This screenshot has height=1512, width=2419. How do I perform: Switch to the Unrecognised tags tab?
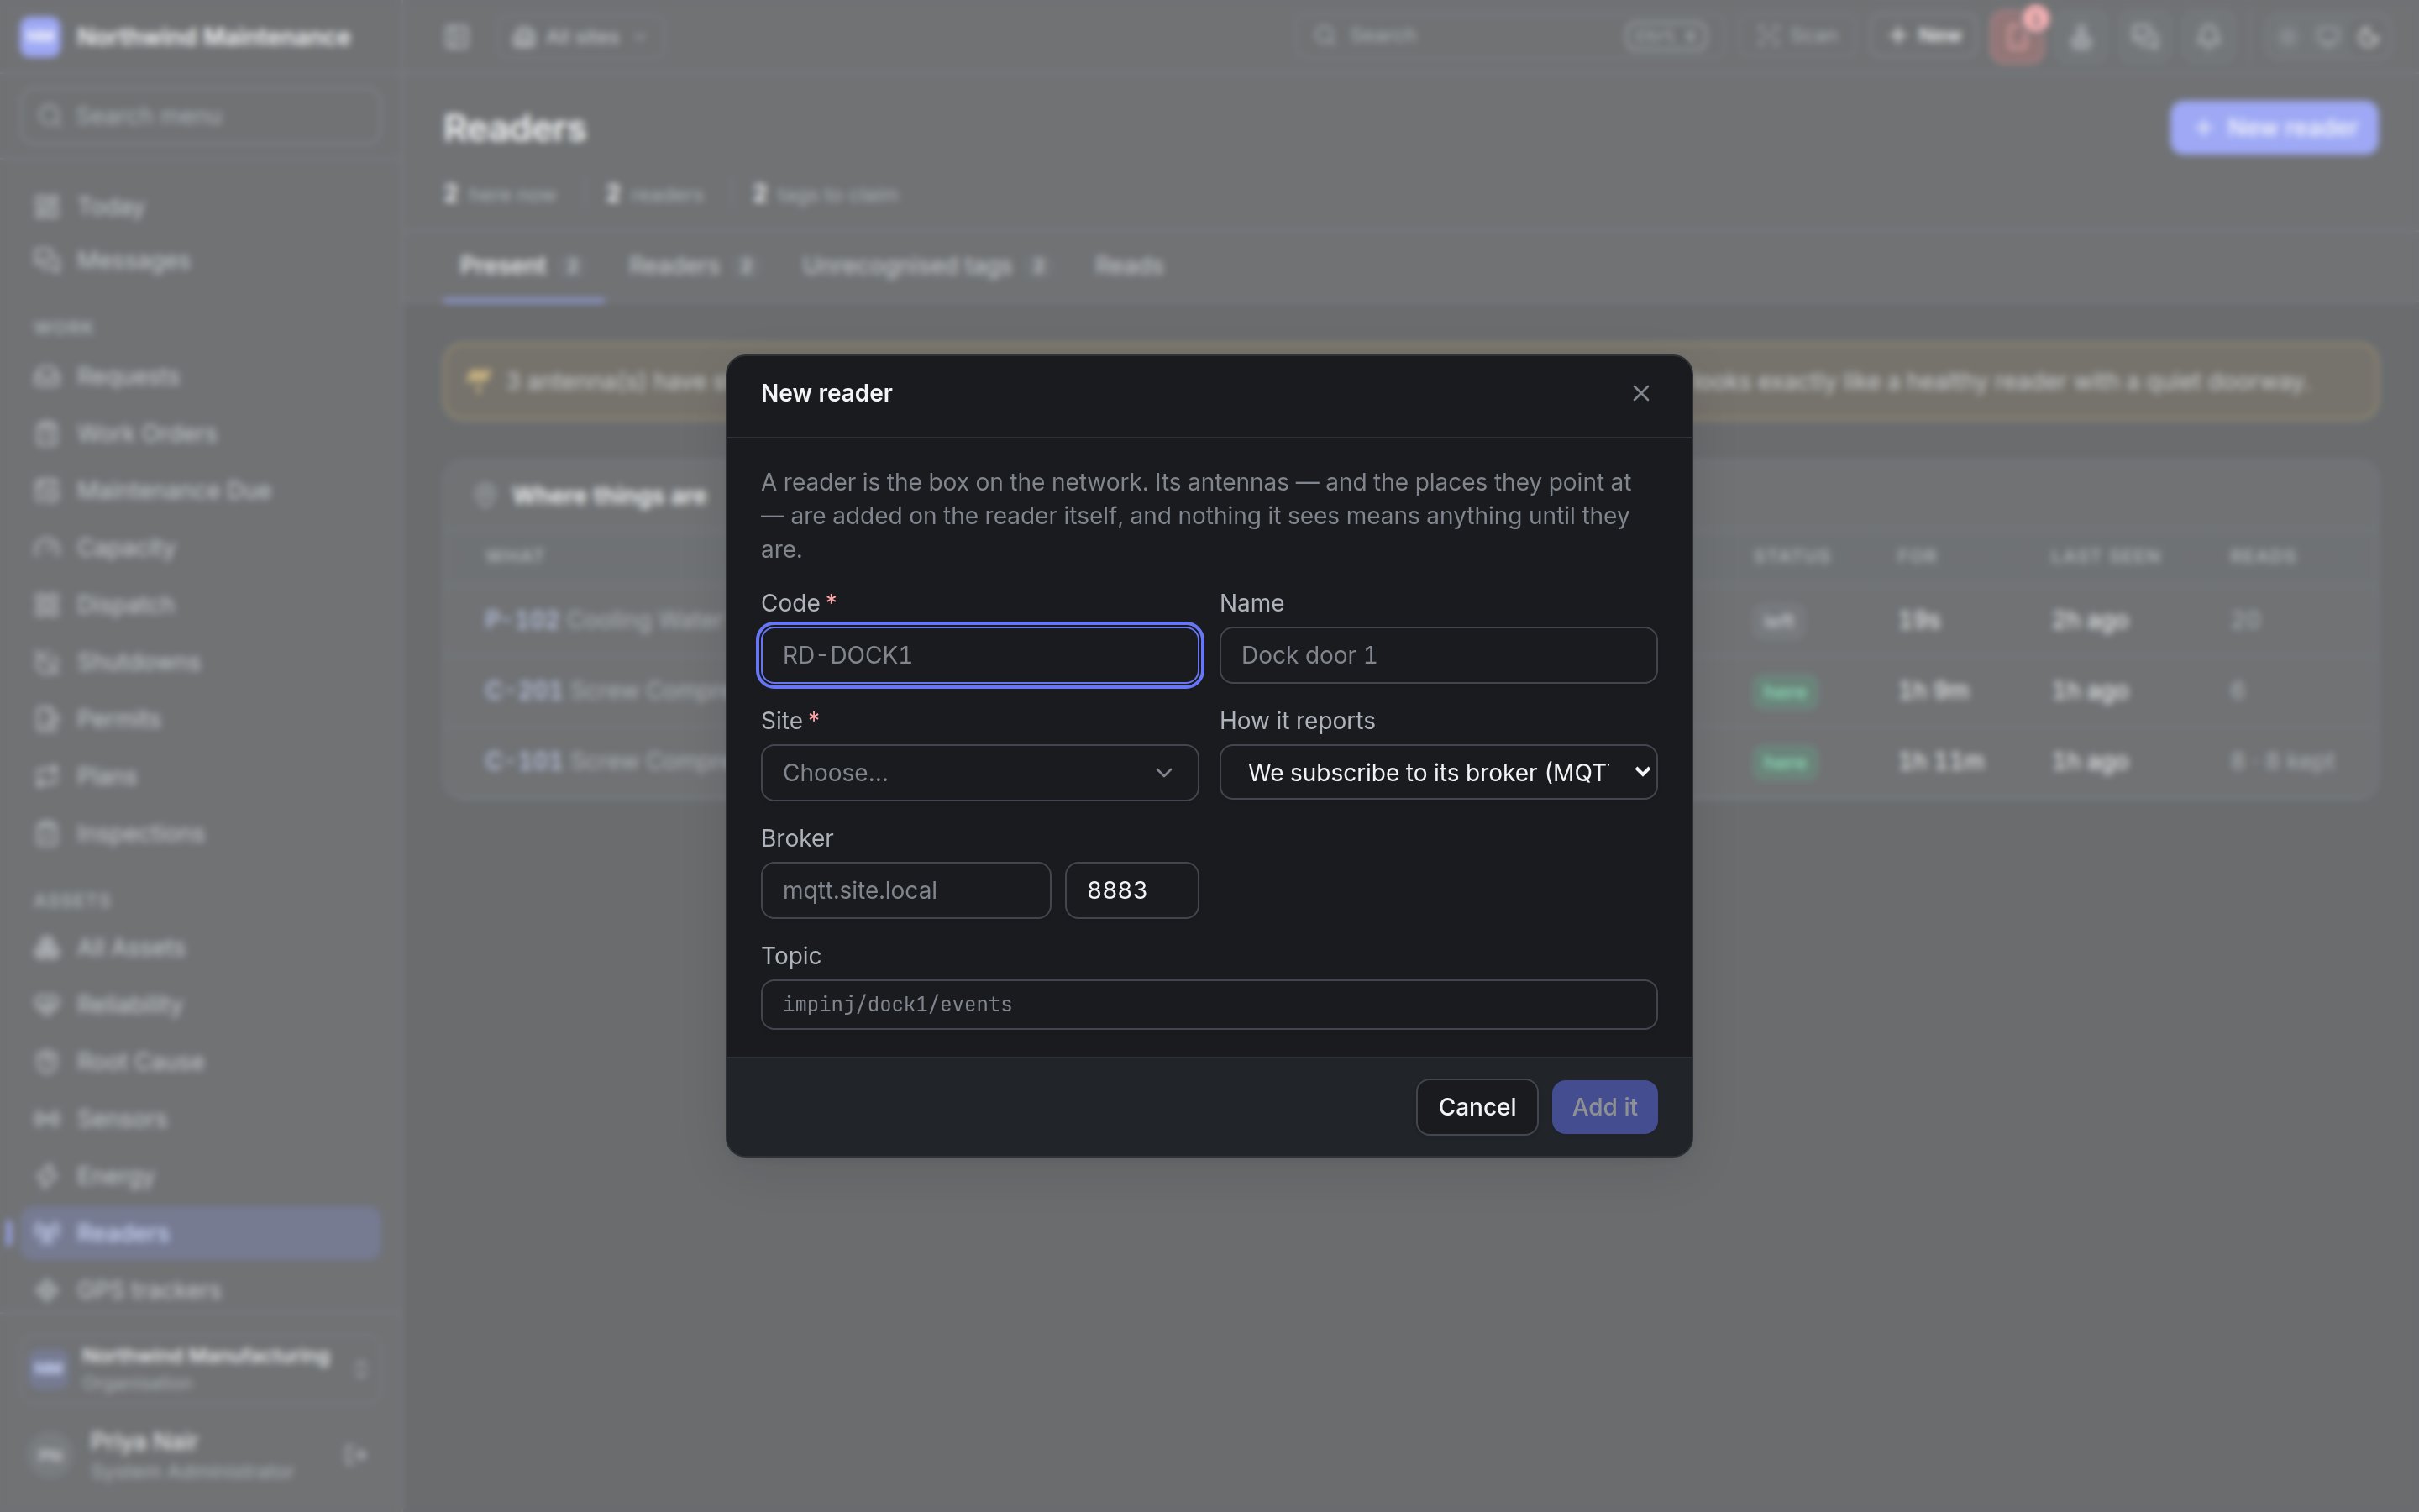[925, 266]
